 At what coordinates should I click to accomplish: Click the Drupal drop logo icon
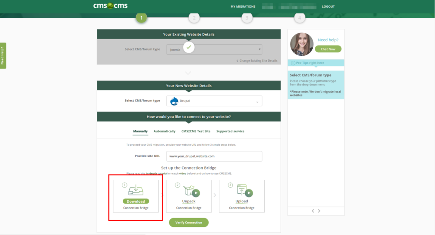click(174, 101)
